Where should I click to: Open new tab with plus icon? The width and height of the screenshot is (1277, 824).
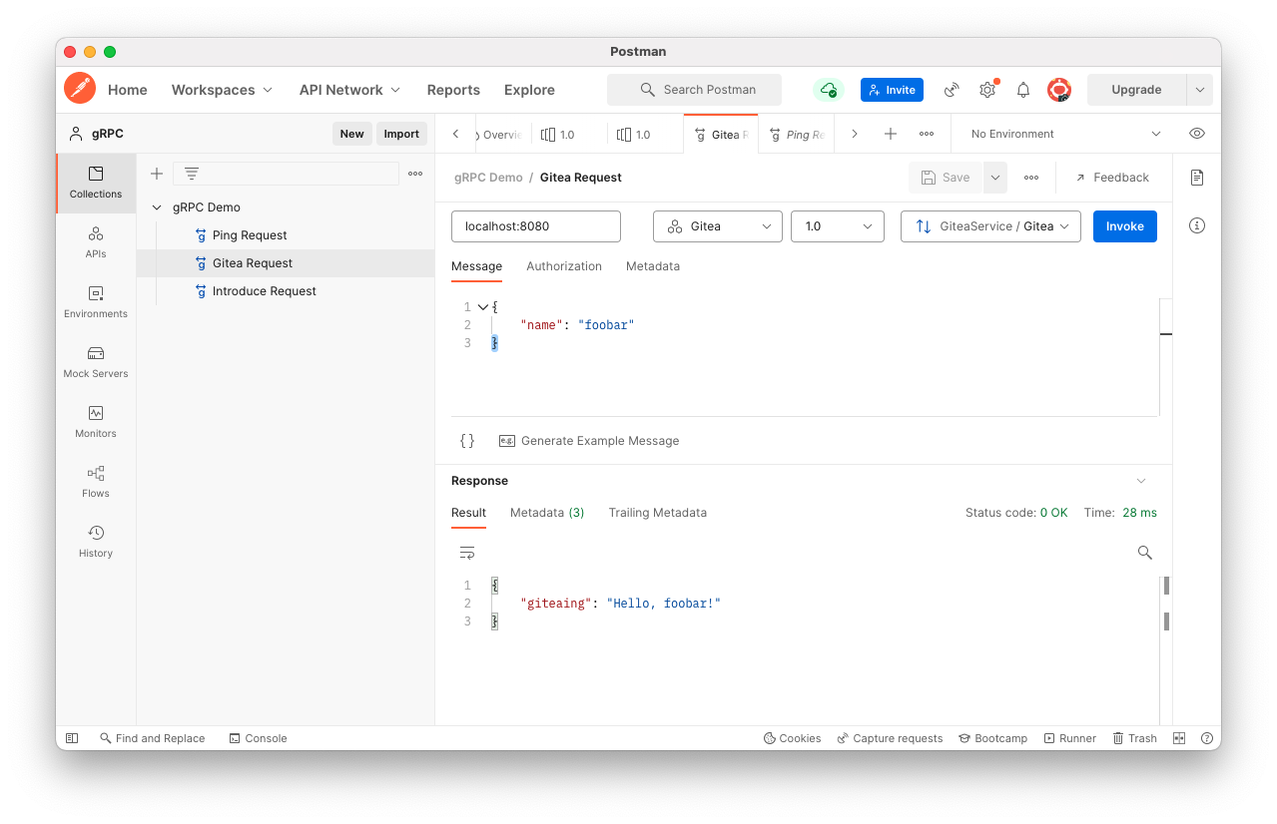point(891,134)
